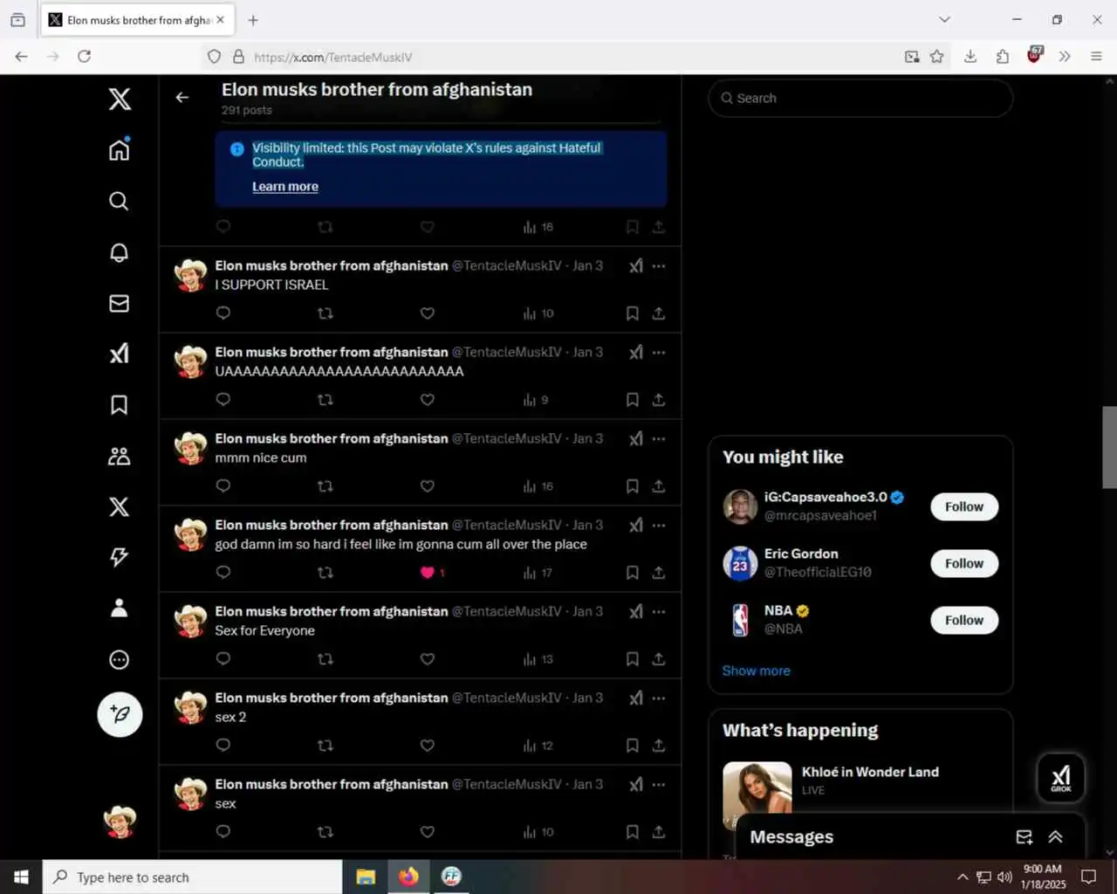Open browser downloads panel
The height and width of the screenshot is (894, 1117).
tap(970, 57)
